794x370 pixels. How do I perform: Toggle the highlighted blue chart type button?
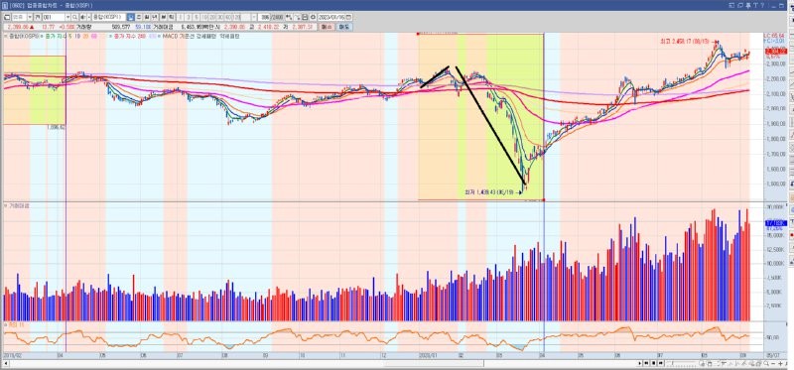click(131, 17)
